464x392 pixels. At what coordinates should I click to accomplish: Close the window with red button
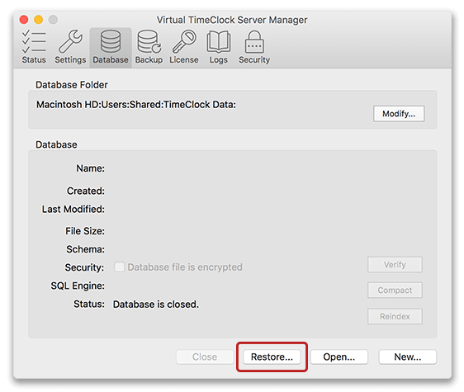click(24, 20)
